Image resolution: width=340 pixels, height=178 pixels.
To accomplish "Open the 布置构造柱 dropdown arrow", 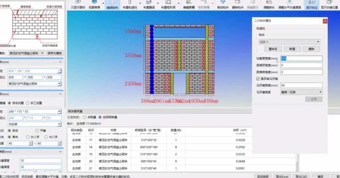I will coord(140,3).
